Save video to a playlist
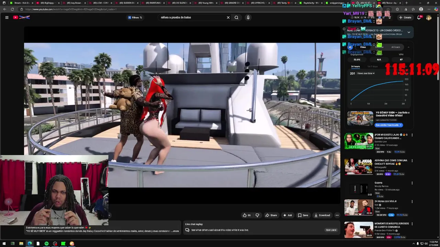Image resolution: width=440 pixels, height=247 pixels. [x=303, y=215]
